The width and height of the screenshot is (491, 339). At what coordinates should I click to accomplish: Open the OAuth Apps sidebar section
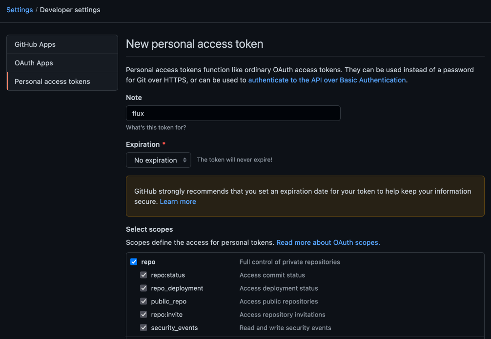pyautogui.click(x=34, y=63)
